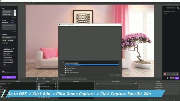Open the Scene Collection menu
The height and width of the screenshot is (101, 180).
(x=23, y=3)
